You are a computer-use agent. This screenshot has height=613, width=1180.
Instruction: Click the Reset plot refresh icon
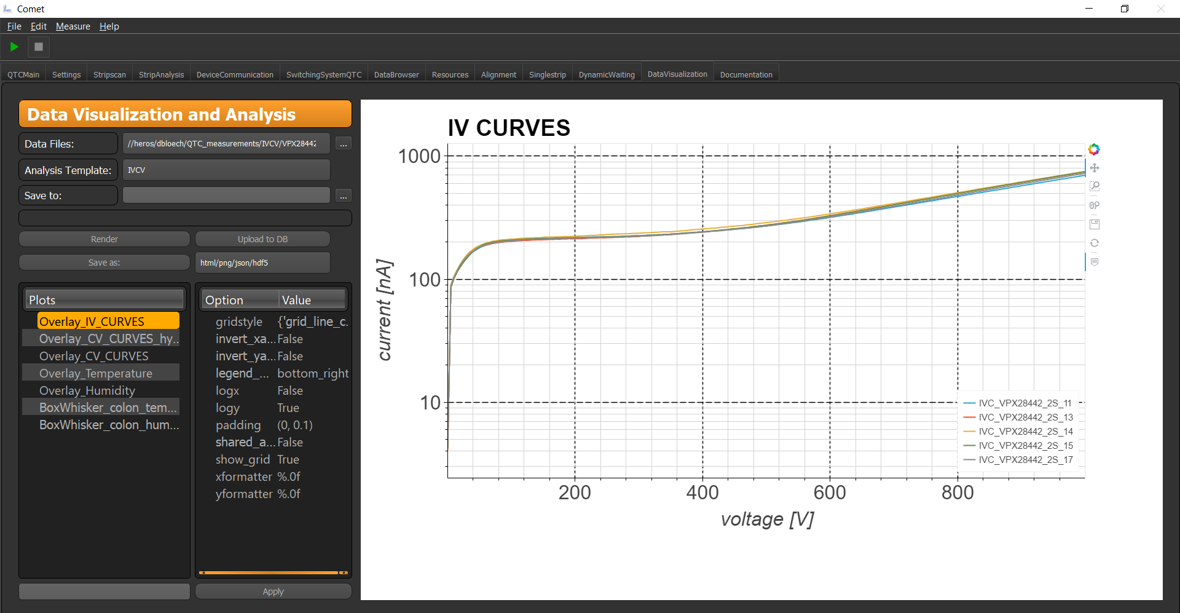click(x=1095, y=243)
